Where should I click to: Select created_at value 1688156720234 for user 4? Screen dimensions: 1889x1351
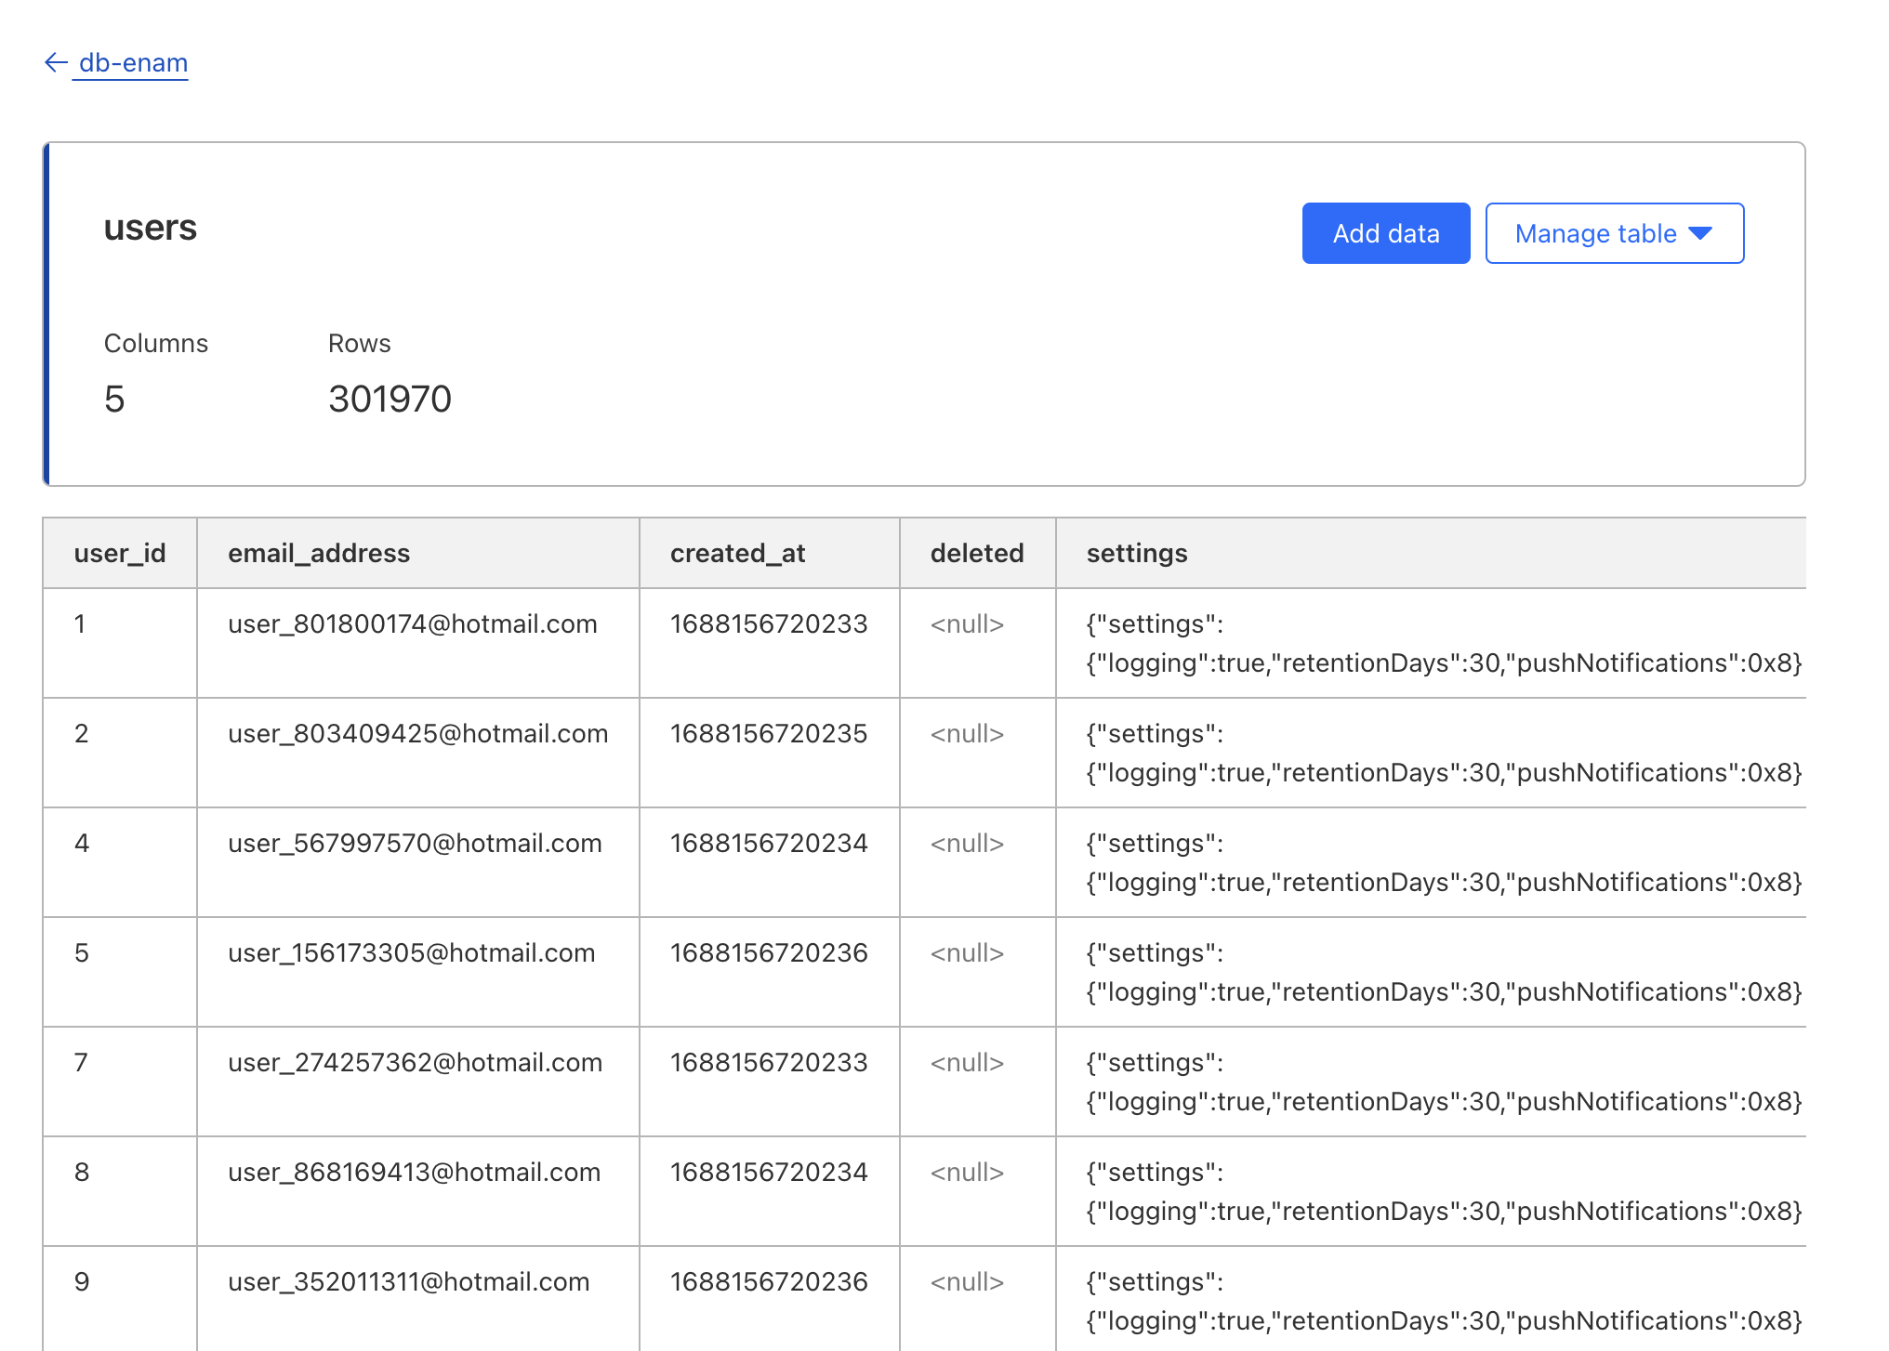point(768,843)
